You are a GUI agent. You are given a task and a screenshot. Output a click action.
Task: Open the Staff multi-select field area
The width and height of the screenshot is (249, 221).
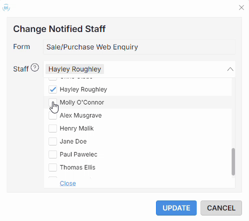[139, 69]
